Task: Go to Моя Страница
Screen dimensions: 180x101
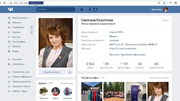Action: pyautogui.click(x=20, y=18)
